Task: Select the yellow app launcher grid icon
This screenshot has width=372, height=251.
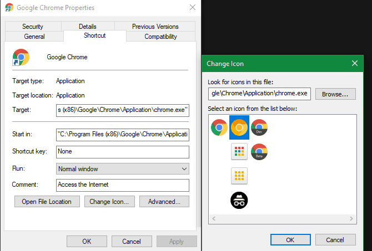Action: 239,176
